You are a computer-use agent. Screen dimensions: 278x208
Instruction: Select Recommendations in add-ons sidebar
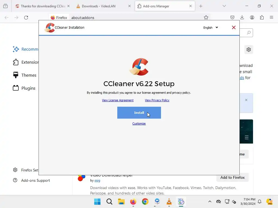pyautogui.click(x=26, y=49)
